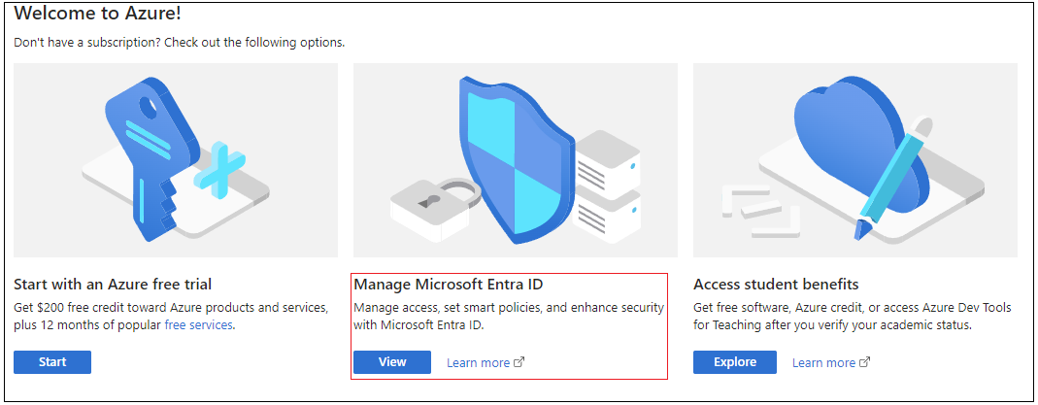Click the pencil graphic over the cloud
This screenshot has height=405, width=1038.
pyautogui.click(x=888, y=180)
